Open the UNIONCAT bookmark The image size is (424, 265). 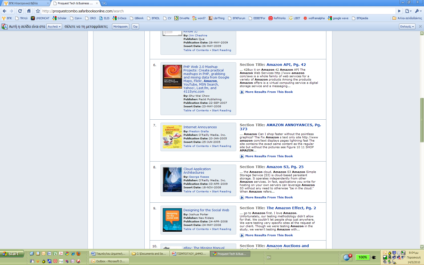point(40,18)
